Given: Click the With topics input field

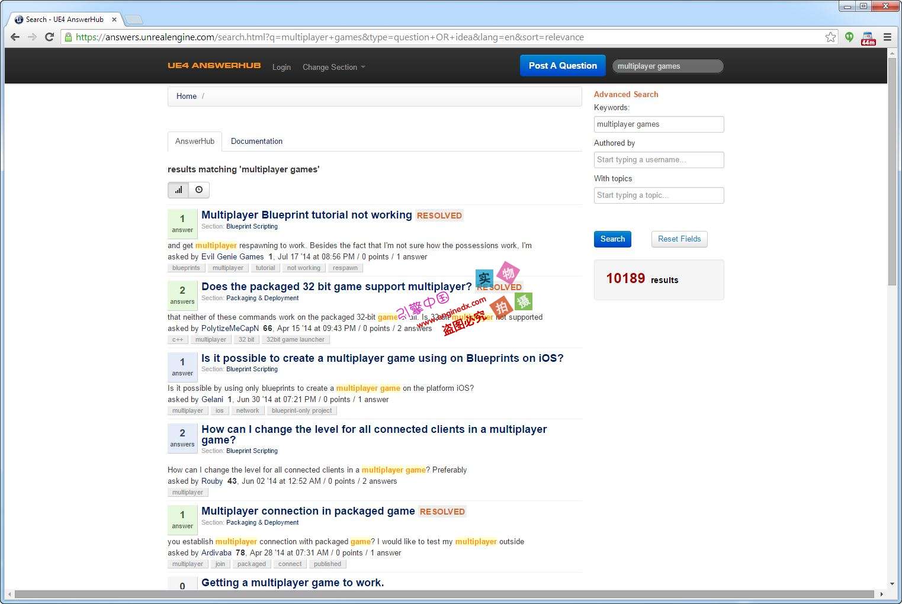Looking at the screenshot, I should click(x=659, y=195).
